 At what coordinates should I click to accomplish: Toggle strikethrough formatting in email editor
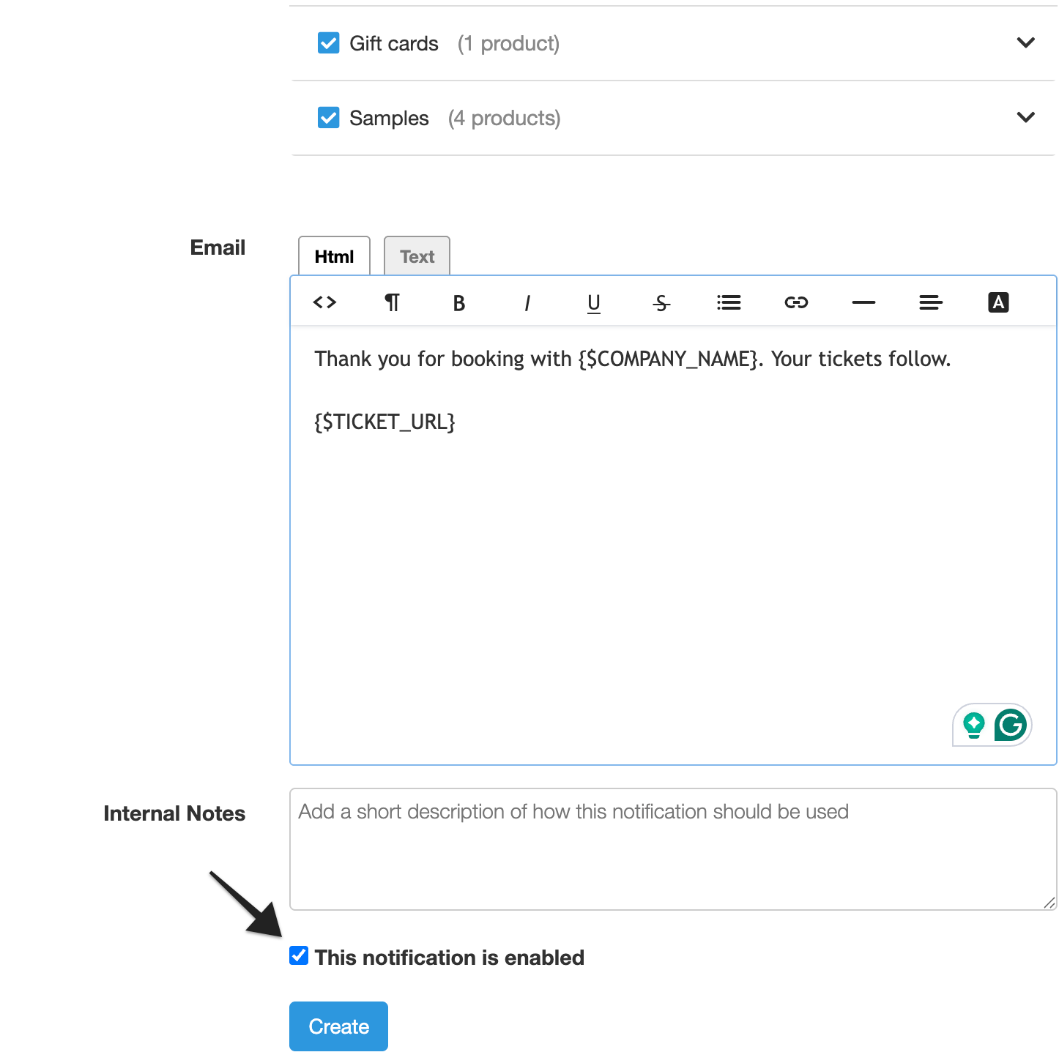click(x=661, y=303)
